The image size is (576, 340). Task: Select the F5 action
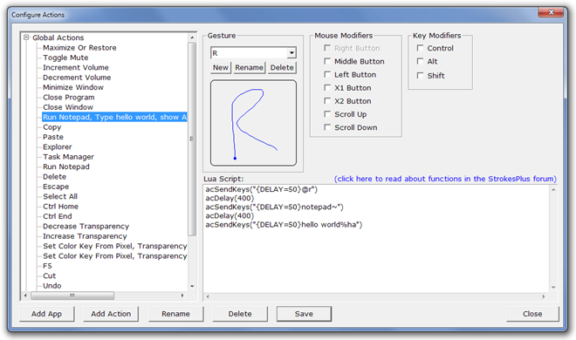coord(47,266)
